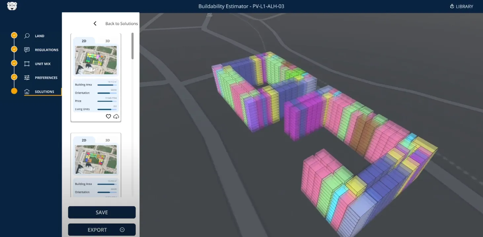Screen dimensions: 483x237
Task: Click the Land magnifier icon
Action: click(27, 36)
